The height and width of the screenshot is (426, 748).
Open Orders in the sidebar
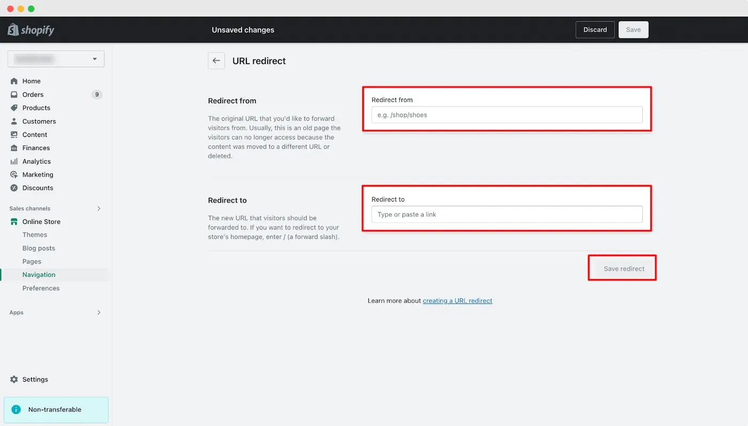pos(33,95)
